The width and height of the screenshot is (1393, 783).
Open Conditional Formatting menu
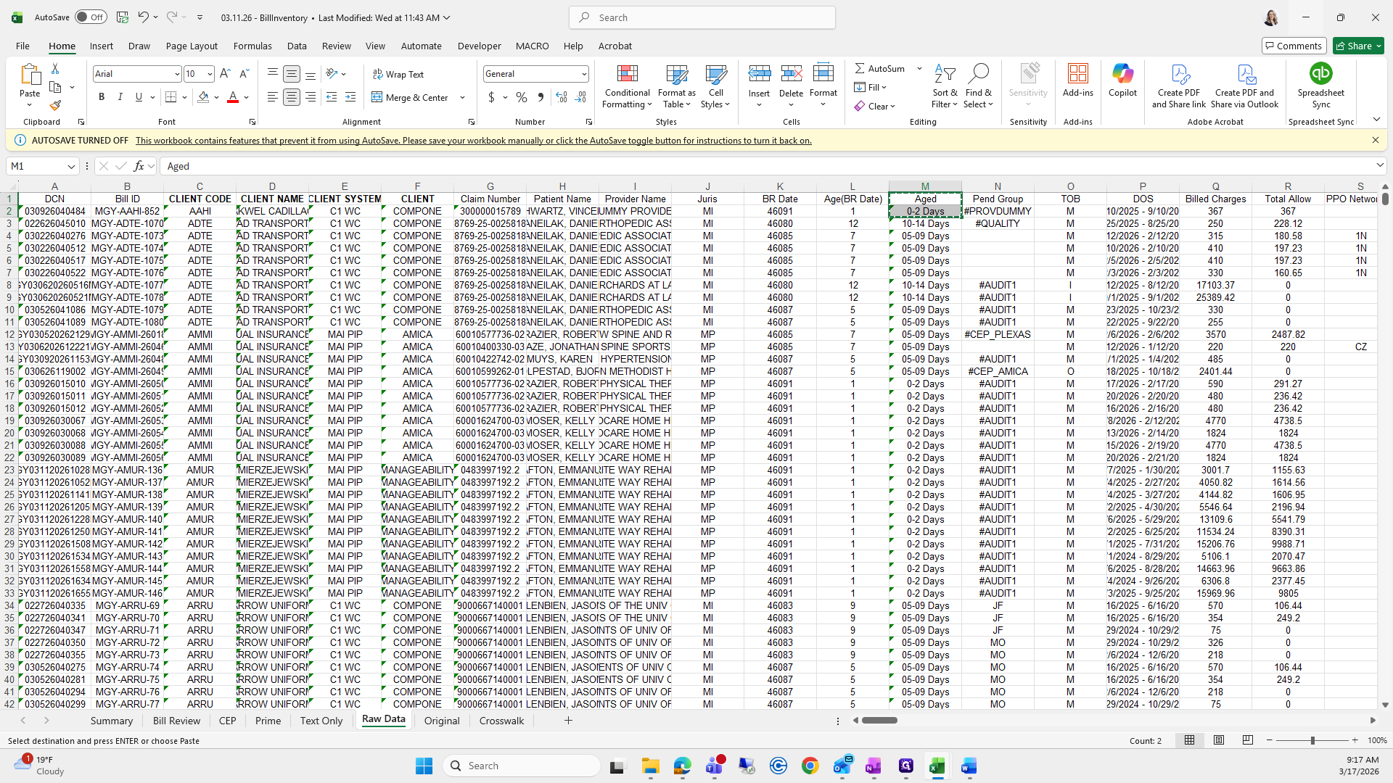click(627, 87)
